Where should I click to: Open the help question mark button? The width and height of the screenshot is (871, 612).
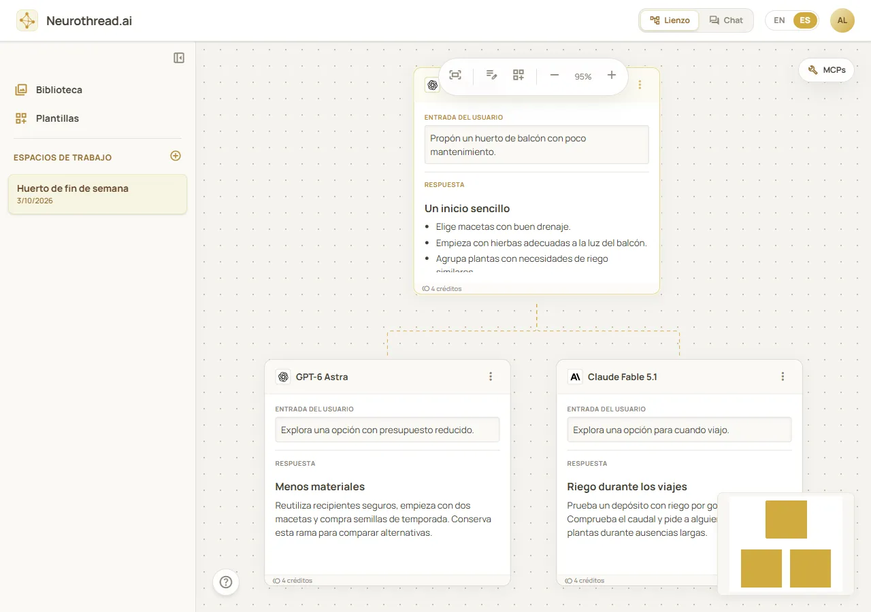(x=226, y=582)
